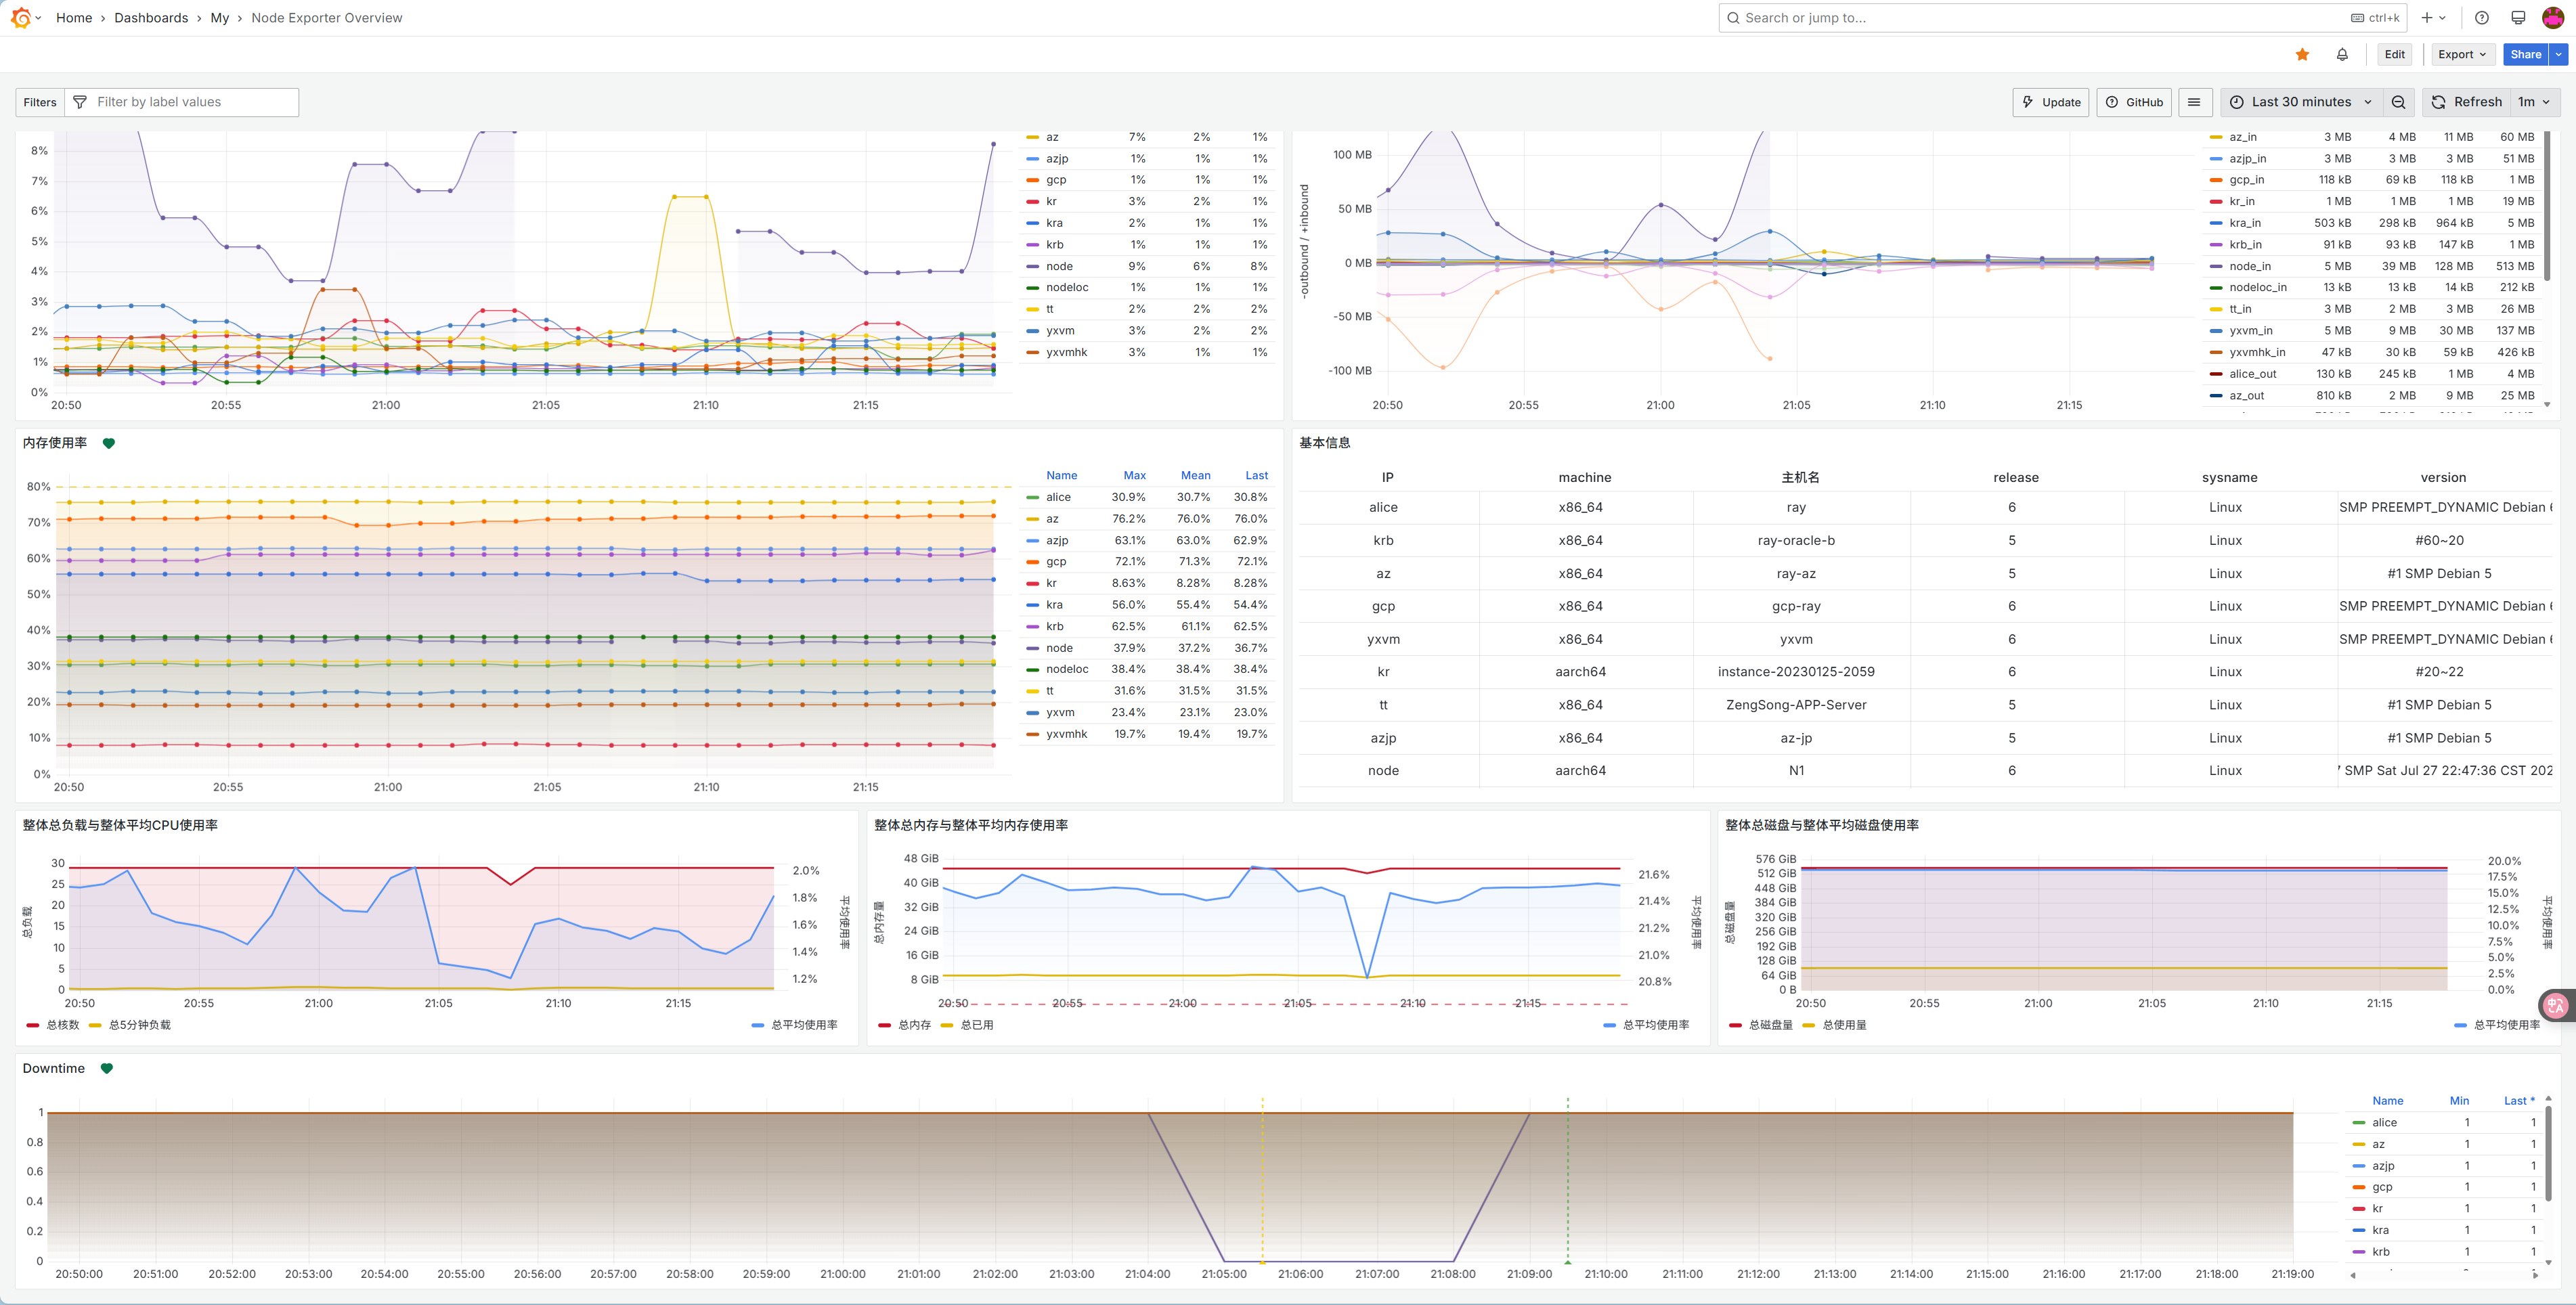Click the Edit dashboard button

[2394, 55]
